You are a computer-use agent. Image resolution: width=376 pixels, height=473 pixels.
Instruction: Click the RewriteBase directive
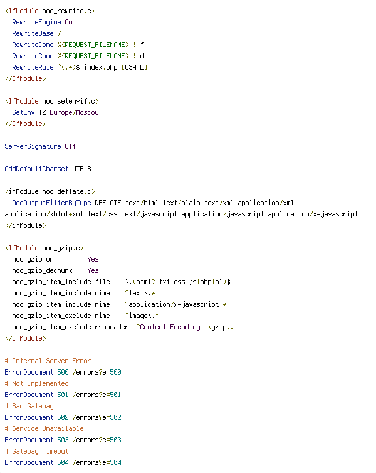coord(36,33)
